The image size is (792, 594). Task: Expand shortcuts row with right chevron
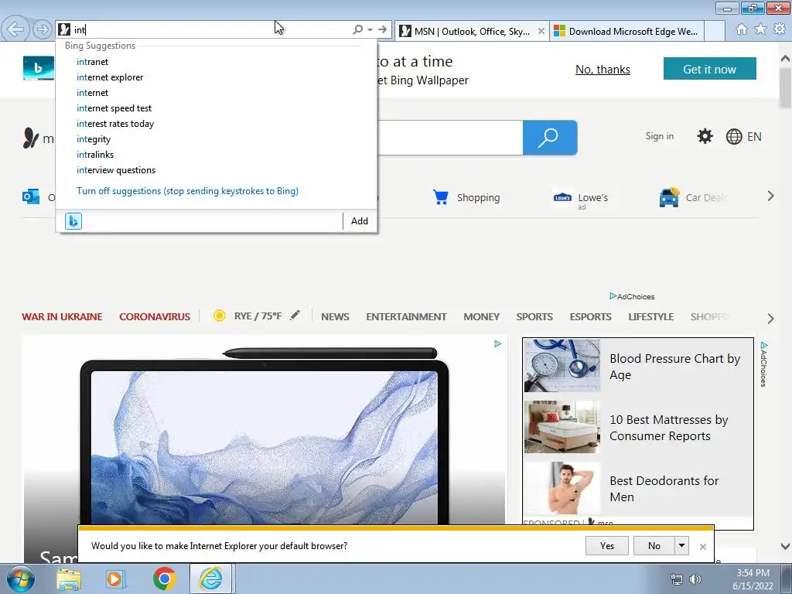point(770,196)
